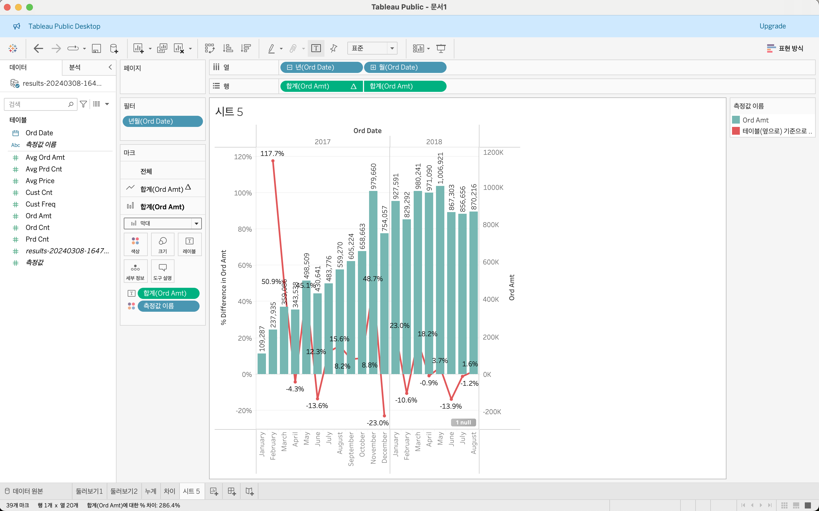819x511 pixels.
Task: Click the Sort ascending toolbar icon
Action: pyautogui.click(x=228, y=48)
